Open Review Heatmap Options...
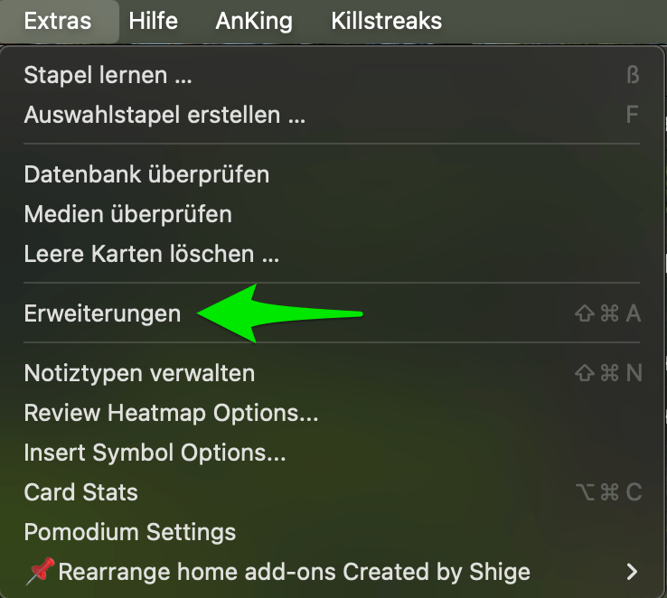 [171, 413]
